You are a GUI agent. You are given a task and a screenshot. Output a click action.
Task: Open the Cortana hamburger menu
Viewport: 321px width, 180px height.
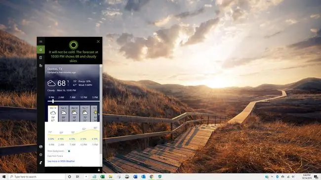point(40,42)
